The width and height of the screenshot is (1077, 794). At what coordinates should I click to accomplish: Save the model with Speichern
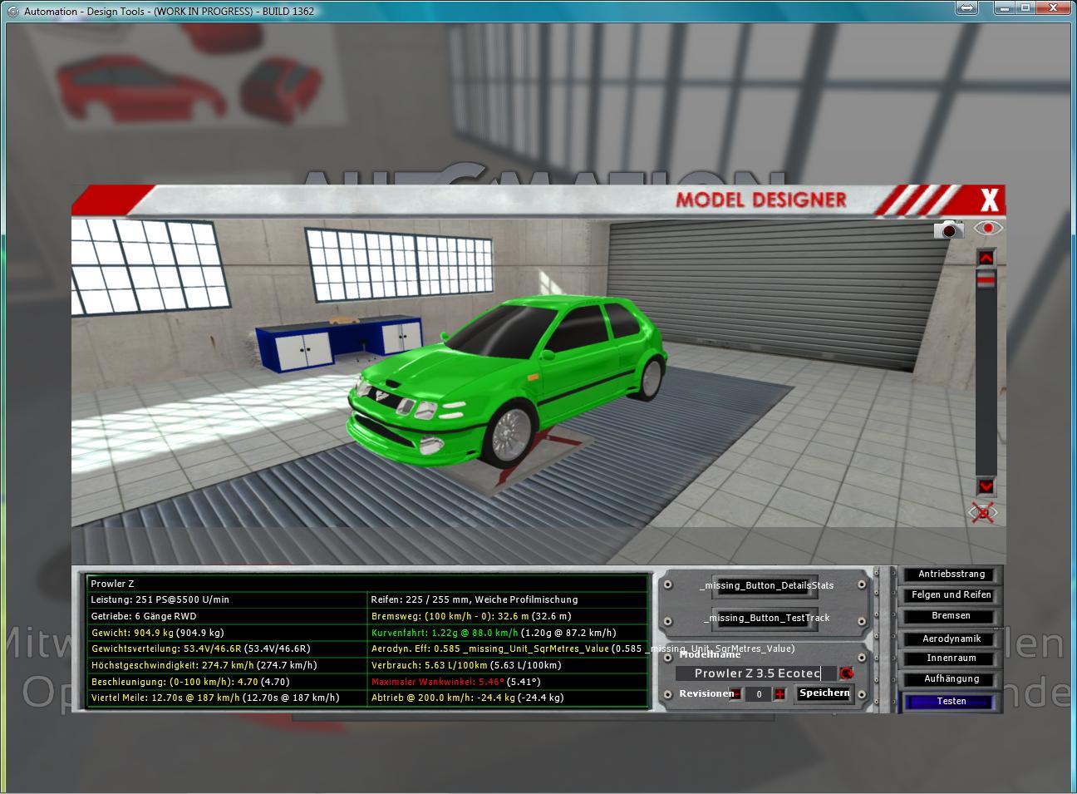[x=824, y=693]
